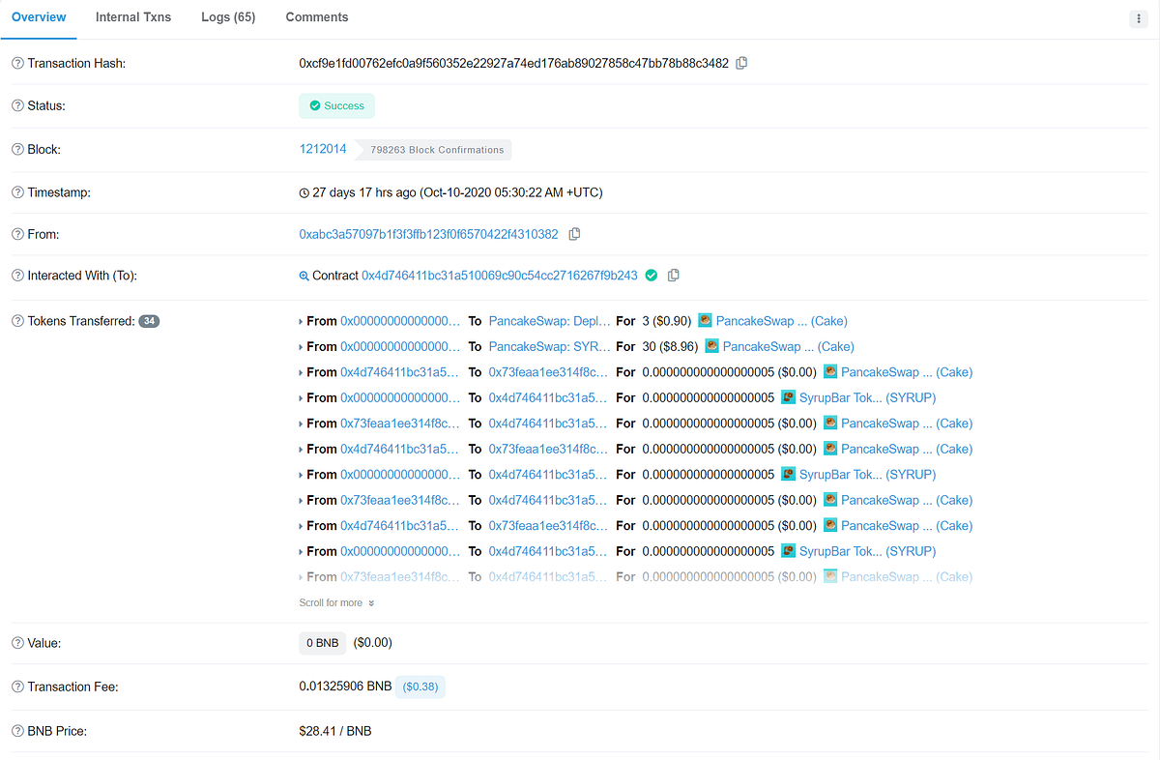Open the block 1212014 link

pos(322,148)
